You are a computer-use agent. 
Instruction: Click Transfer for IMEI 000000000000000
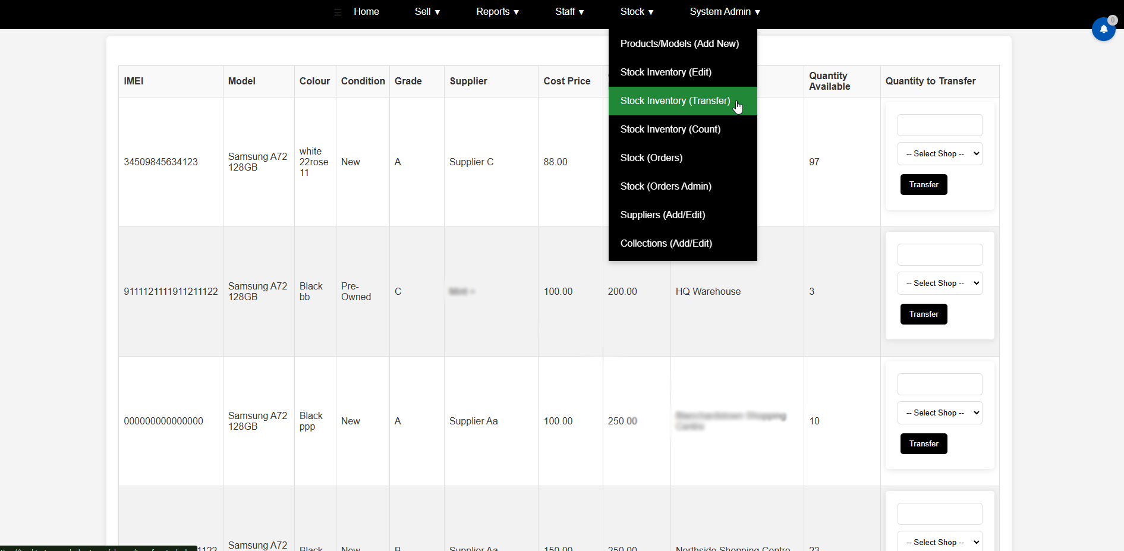(924, 444)
